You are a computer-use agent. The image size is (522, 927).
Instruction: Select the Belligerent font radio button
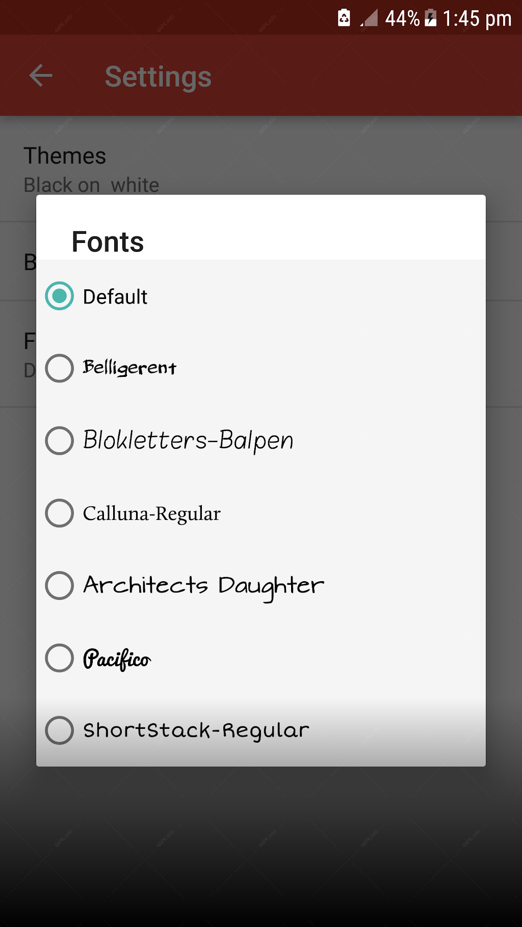pyautogui.click(x=60, y=368)
